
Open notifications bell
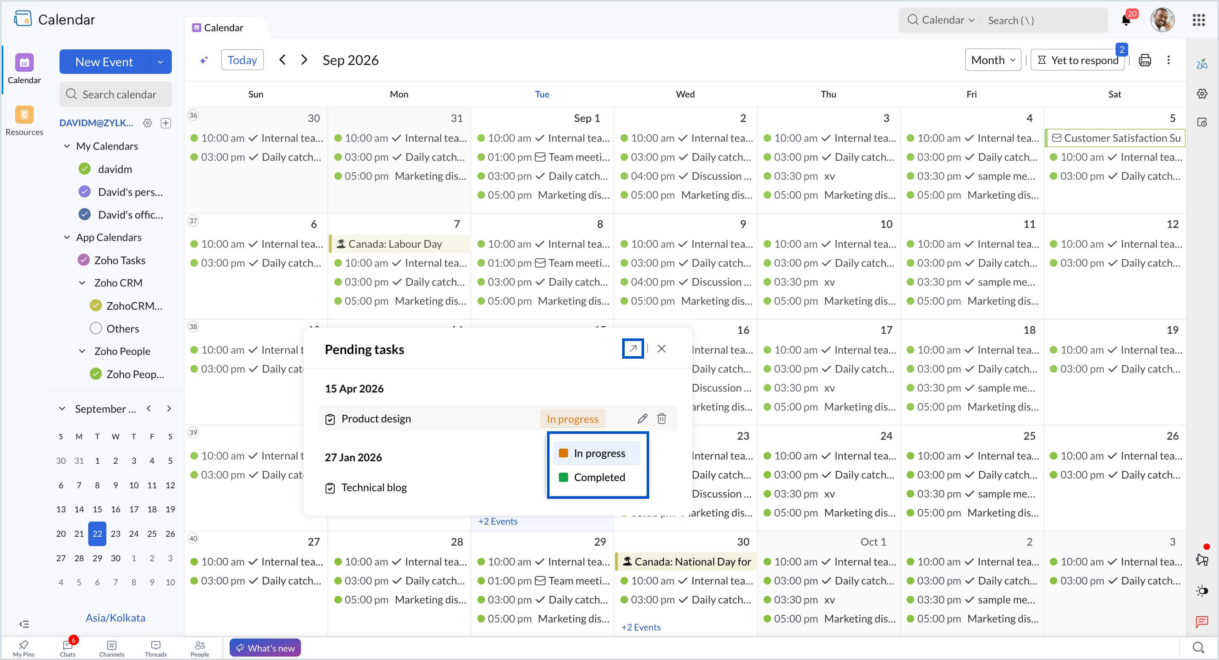[x=1126, y=20]
